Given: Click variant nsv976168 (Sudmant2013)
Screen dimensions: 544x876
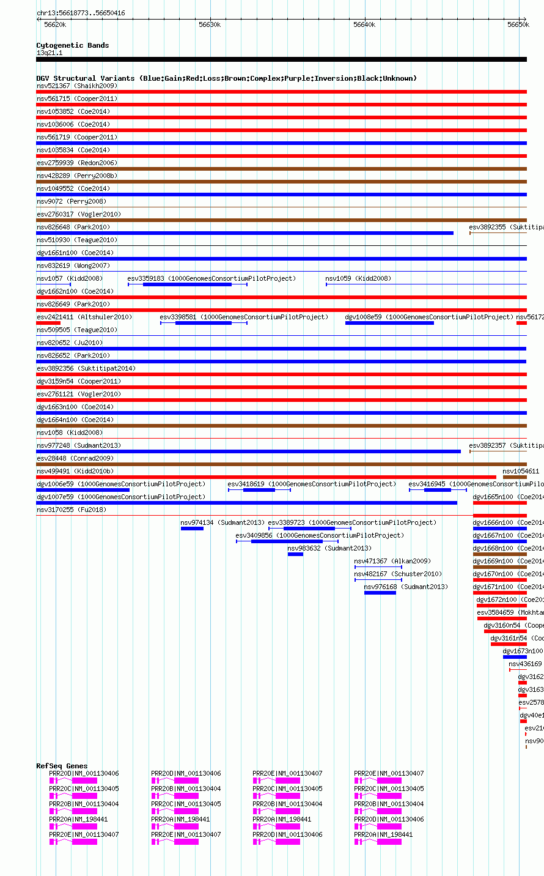Looking at the screenshot, I should click(x=406, y=587).
